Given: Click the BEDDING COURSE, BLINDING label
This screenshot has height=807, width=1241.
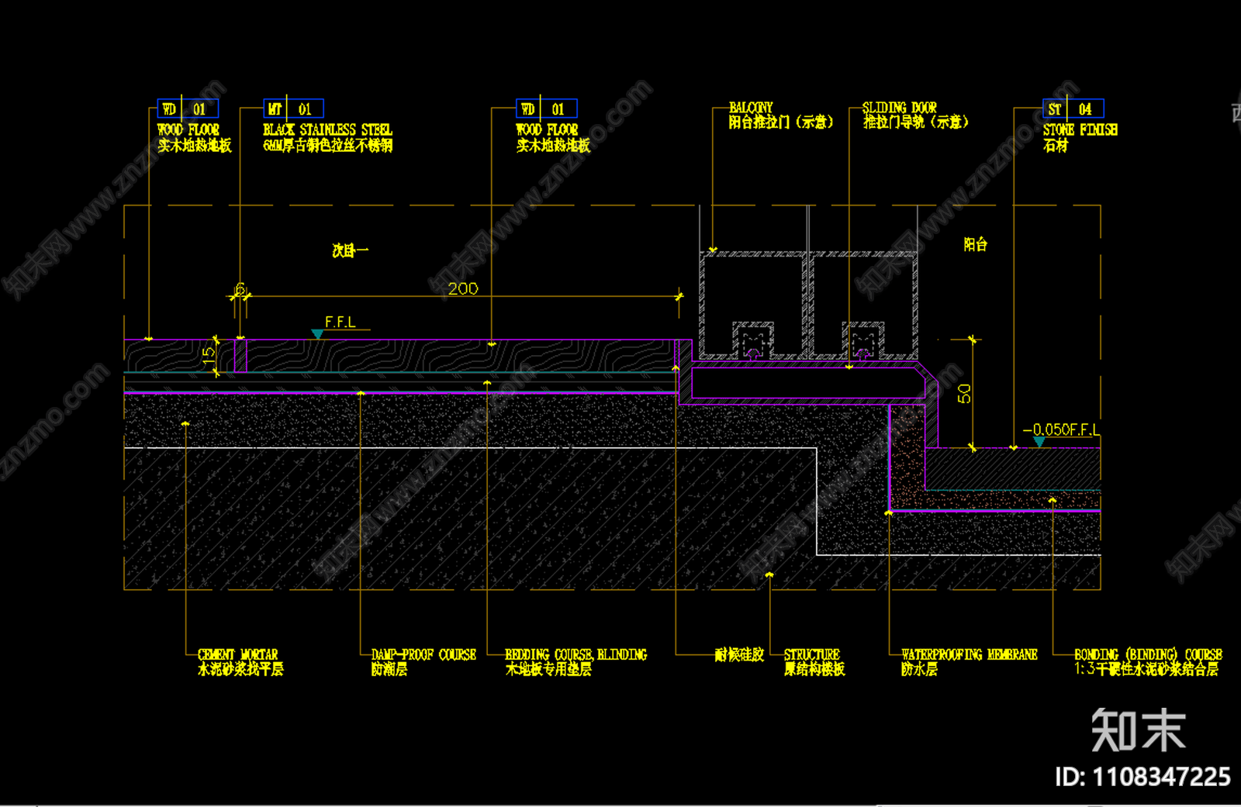Looking at the screenshot, I should pyautogui.click(x=576, y=655).
